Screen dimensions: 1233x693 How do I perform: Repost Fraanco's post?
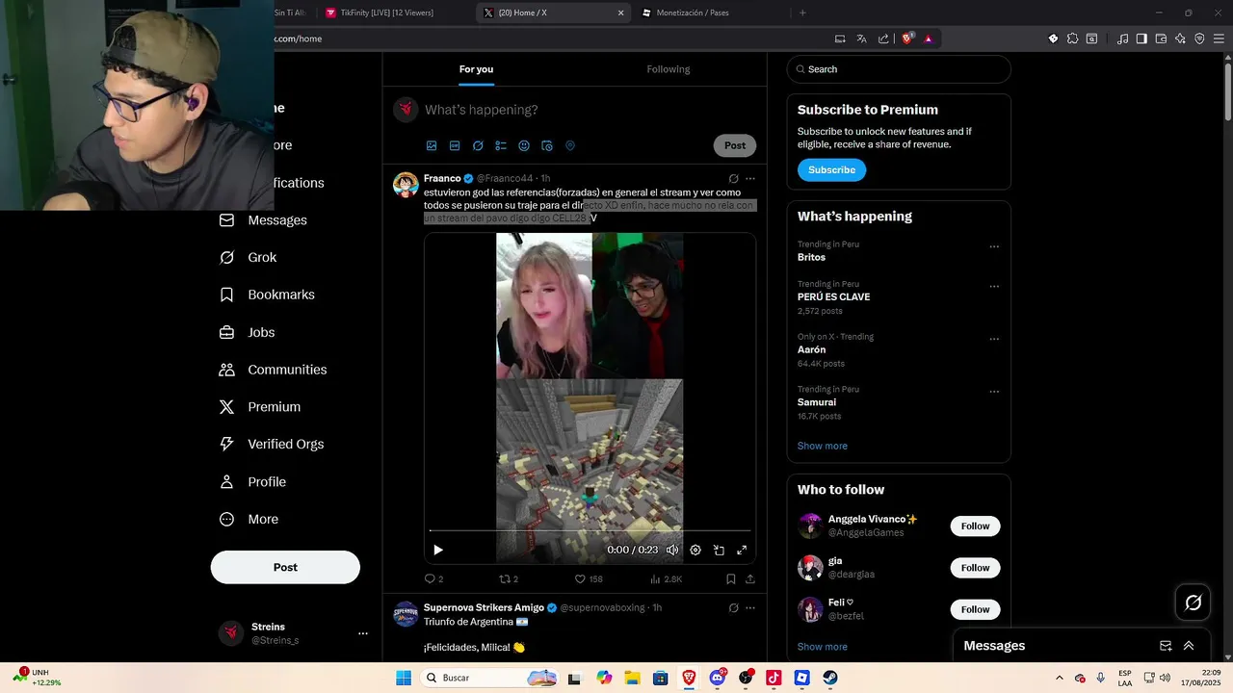click(x=509, y=579)
